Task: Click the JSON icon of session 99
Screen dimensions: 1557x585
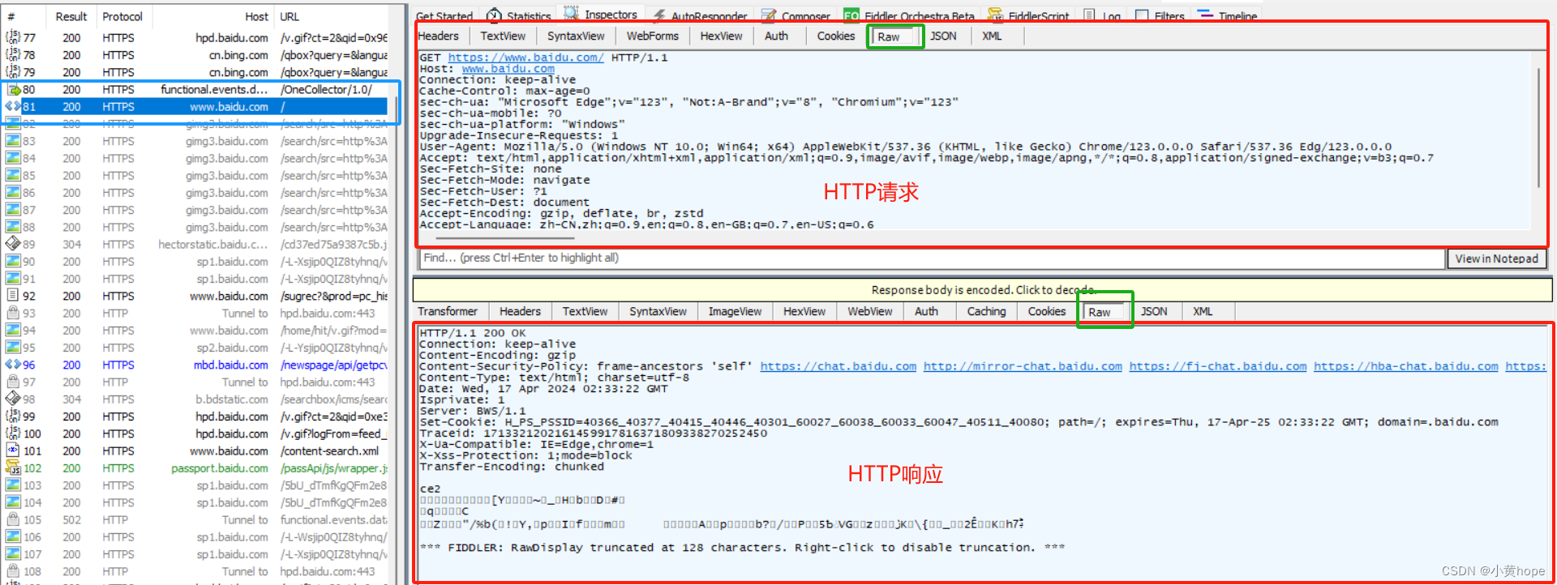Action: [13, 416]
